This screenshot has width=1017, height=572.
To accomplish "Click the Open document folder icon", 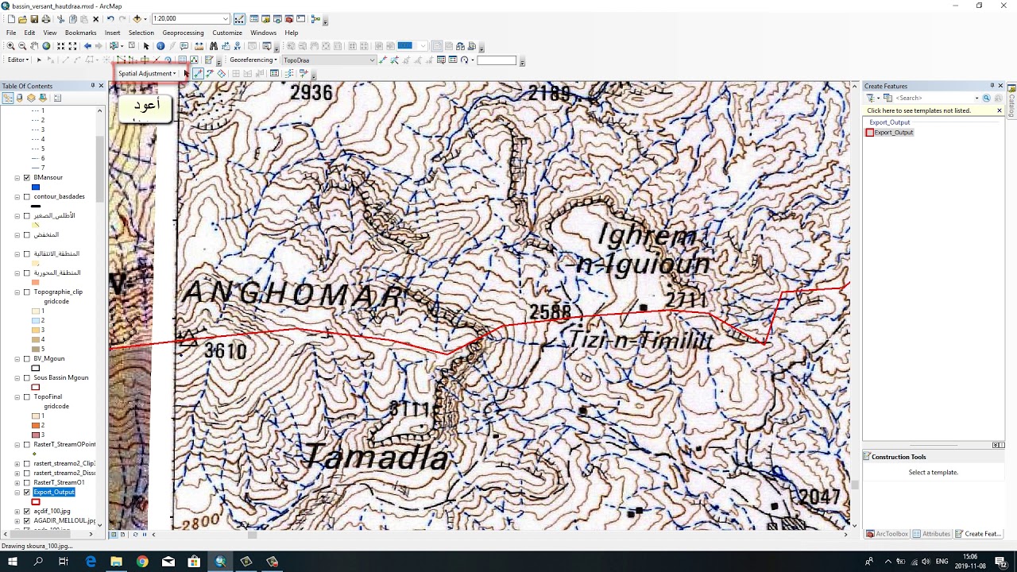I will [22, 19].
